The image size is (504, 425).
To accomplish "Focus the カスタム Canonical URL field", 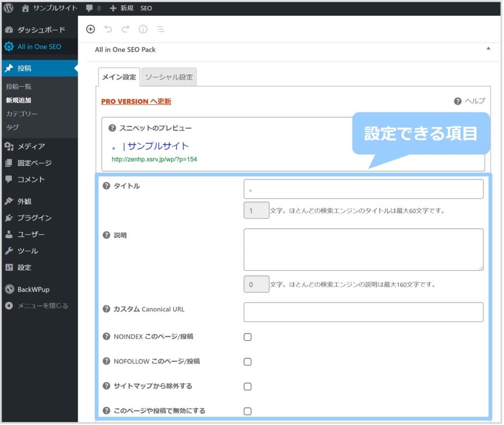I will [365, 313].
